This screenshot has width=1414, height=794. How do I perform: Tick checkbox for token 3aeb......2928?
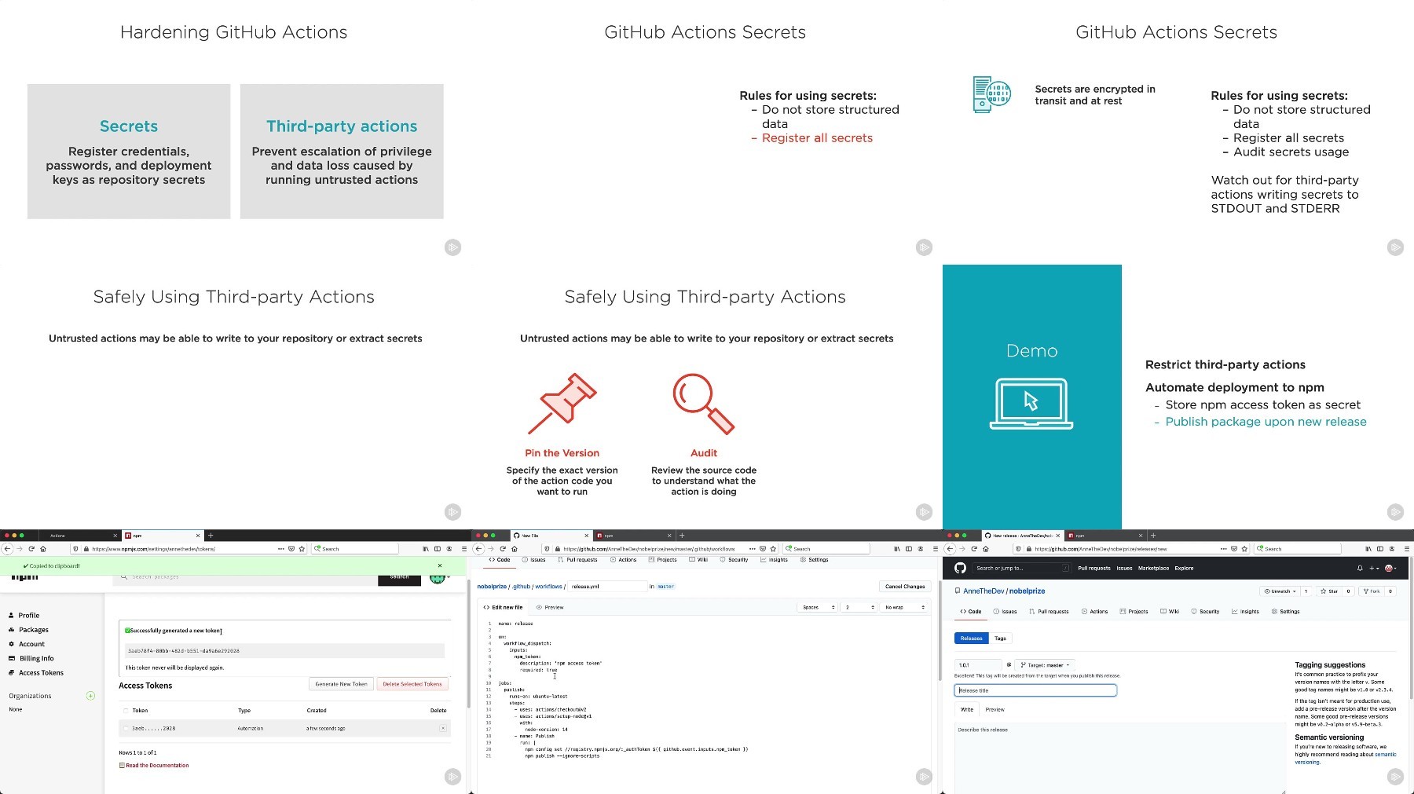(x=126, y=729)
